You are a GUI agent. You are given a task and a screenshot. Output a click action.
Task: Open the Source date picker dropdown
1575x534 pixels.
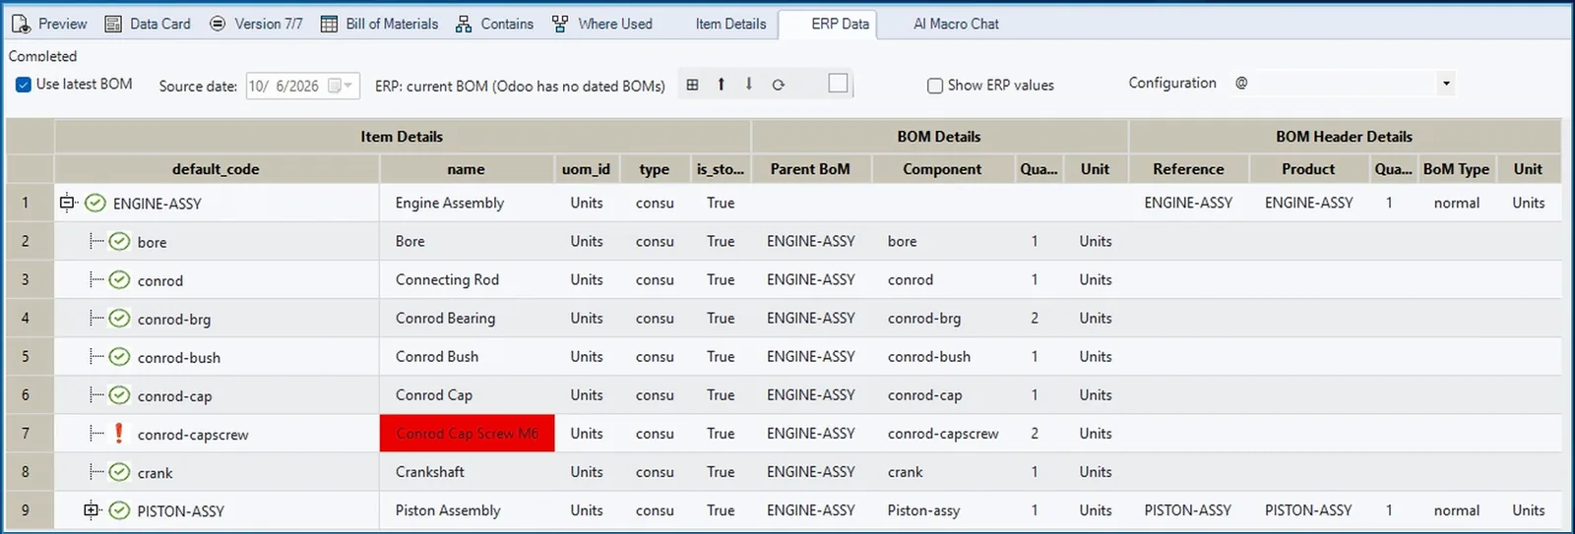point(340,86)
